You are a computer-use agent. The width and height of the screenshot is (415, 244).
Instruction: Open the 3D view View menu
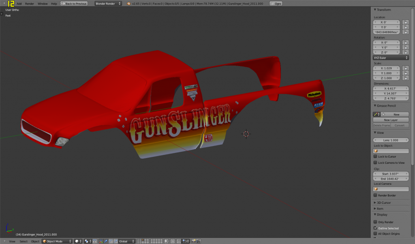(12, 241)
